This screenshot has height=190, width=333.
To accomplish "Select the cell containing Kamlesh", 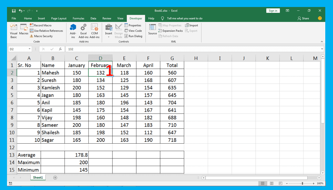I will 53,88.
